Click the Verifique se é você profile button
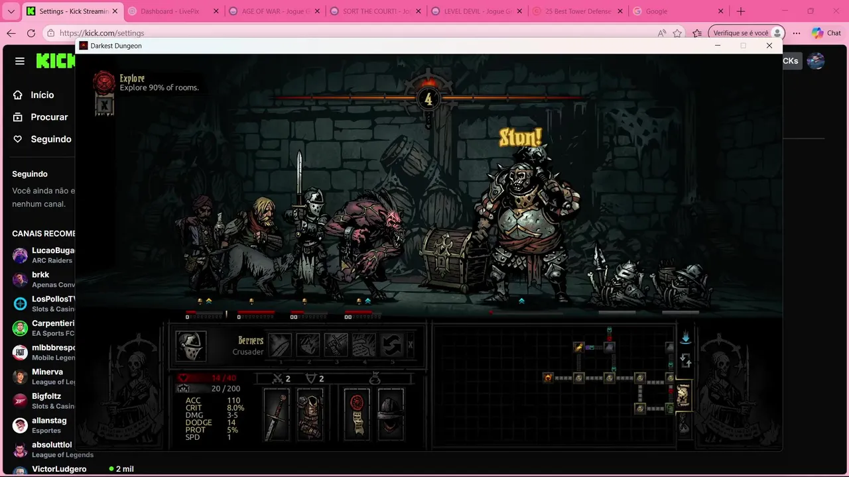The image size is (849, 477). (x=746, y=33)
